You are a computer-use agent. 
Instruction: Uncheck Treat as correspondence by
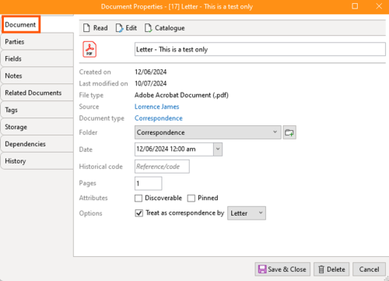click(139, 213)
